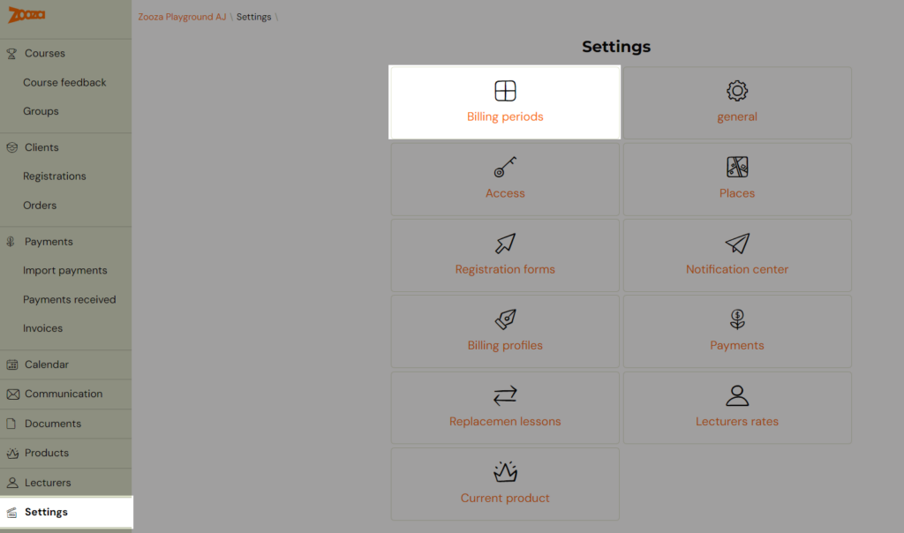904x533 pixels.
Task: Click the Payments flower icon tile
Action: click(x=737, y=331)
